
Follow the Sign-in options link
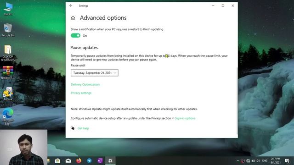pyautogui.click(x=185, y=118)
